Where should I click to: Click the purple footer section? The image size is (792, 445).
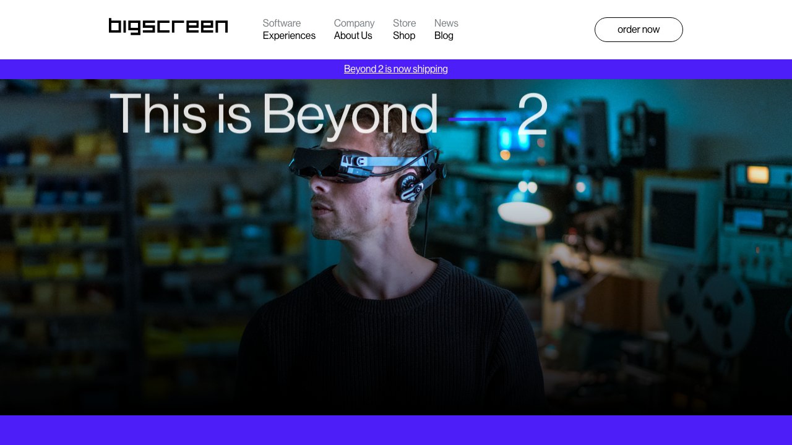(396, 430)
